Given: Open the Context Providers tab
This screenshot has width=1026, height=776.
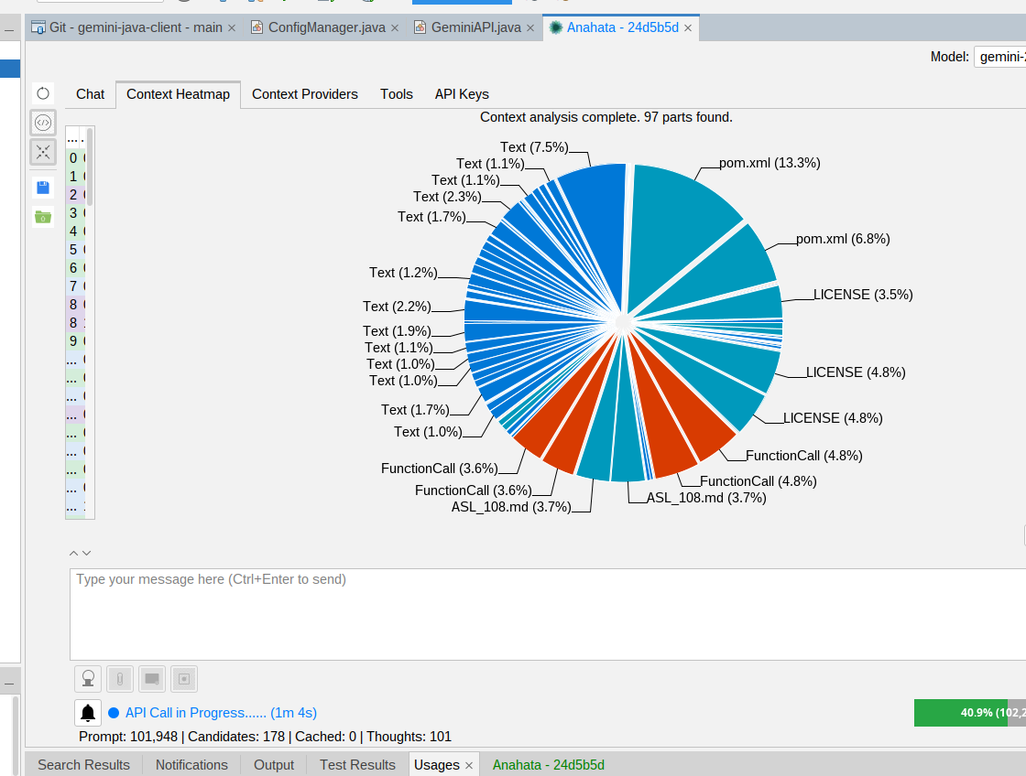Looking at the screenshot, I should (x=304, y=94).
